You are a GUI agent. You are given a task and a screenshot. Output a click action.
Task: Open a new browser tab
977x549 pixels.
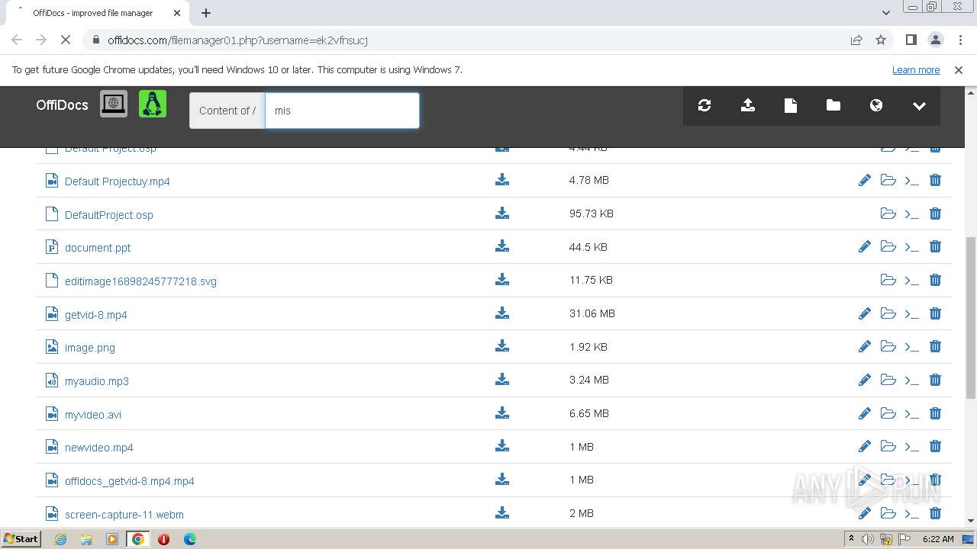(206, 13)
